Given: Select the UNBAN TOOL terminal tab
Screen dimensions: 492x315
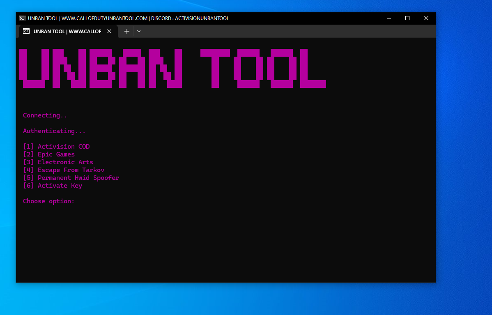Looking at the screenshot, I should [69, 31].
